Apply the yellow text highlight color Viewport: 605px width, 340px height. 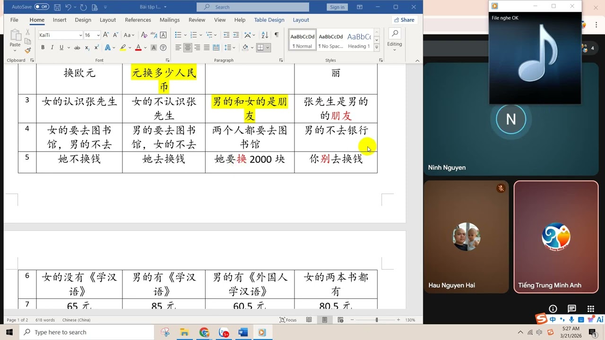pyautogui.click(x=123, y=47)
